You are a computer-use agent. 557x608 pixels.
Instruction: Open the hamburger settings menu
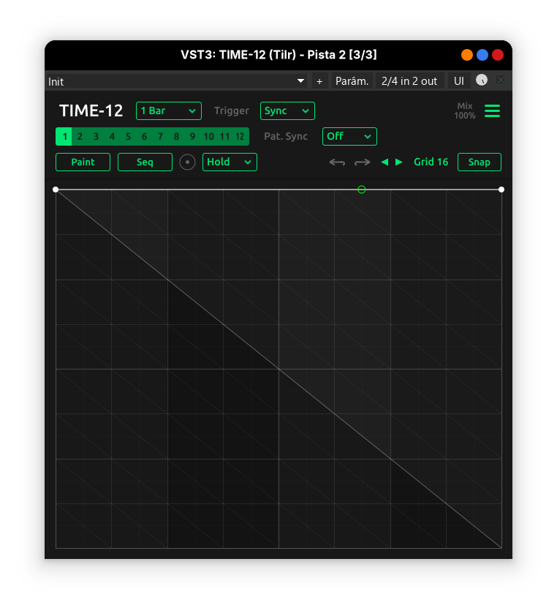point(492,111)
